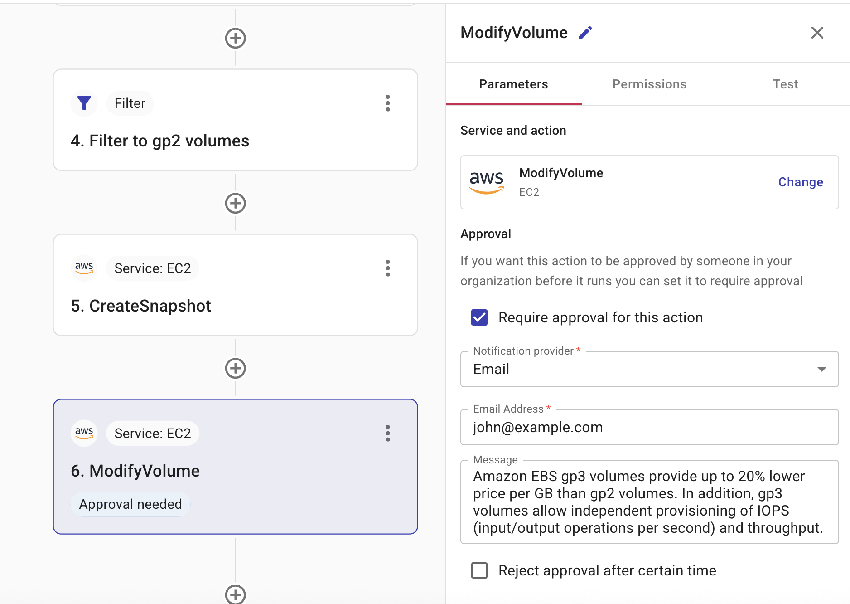
Task: Click the AWS logo in Service and action panel
Action: click(x=486, y=181)
